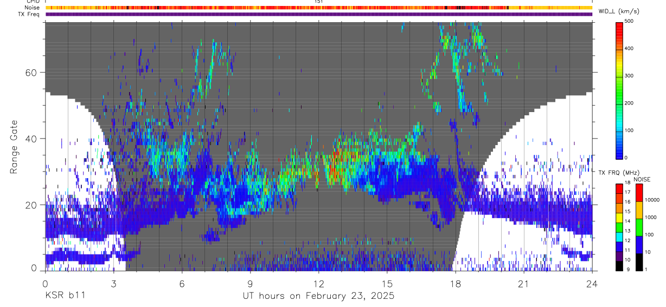Viewport: 666px width, 307px height.
Task: Click the 'NOISE' legend title
Action: (x=643, y=179)
